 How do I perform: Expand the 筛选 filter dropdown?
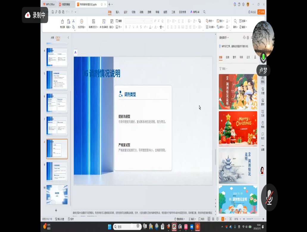point(223,69)
